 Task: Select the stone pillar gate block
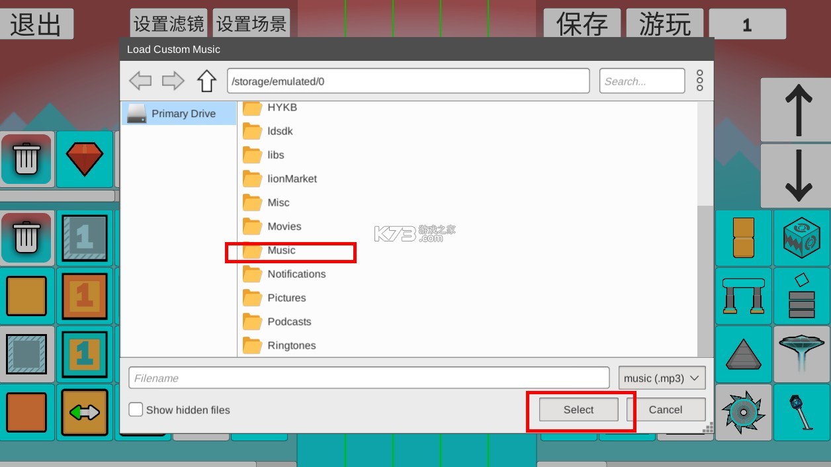pyautogui.click(x=743, y=296)
